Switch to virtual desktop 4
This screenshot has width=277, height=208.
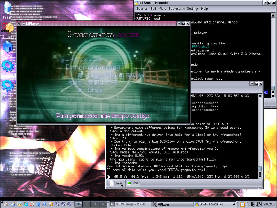click(102, 204)
